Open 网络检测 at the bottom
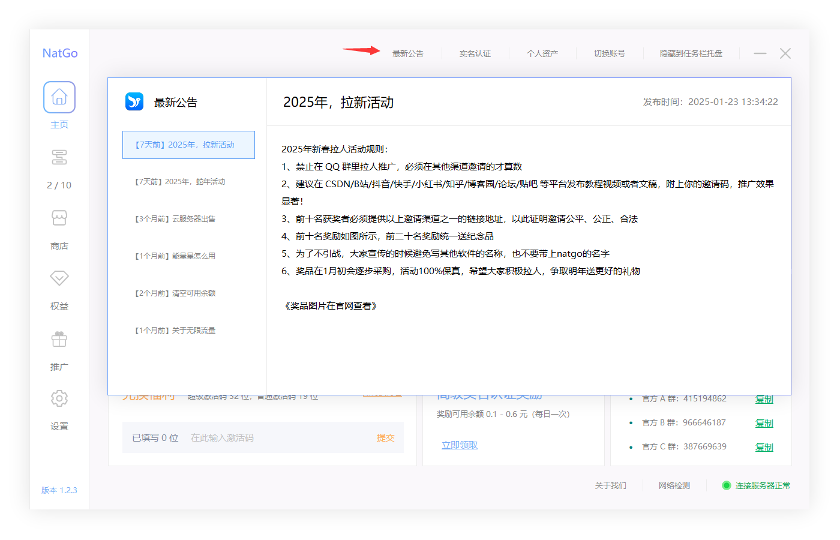The width and height of the screenshot is (840, 540). [674, 485]
